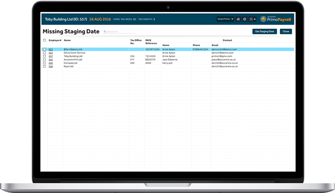Toggle the select-all checkbox in header
The width and height of the screenshot is (335, 193).
[x=45, y=40]
